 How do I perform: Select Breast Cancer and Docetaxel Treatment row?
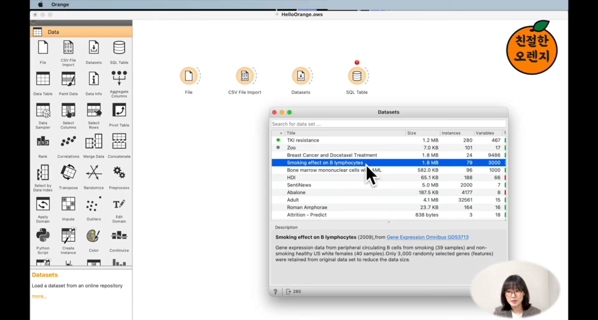pos(388,155)
